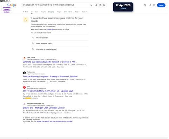Screen dimensions: 169x139
Task: Select suggestion 'What is √2 called?'
Action: (x=59, y=38)
